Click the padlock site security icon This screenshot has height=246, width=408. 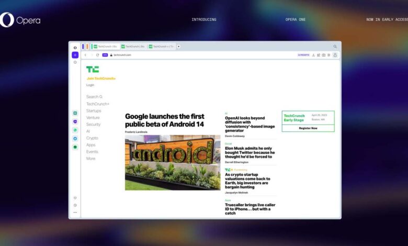111,55
